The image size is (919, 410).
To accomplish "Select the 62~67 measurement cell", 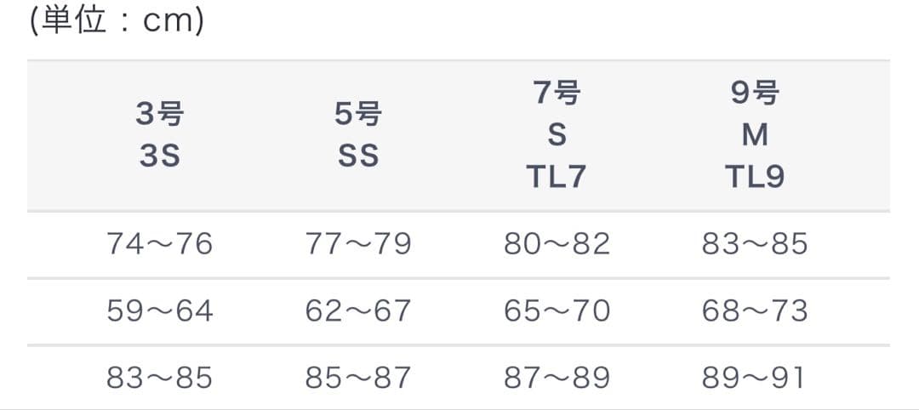I will [x=358, y=311].
